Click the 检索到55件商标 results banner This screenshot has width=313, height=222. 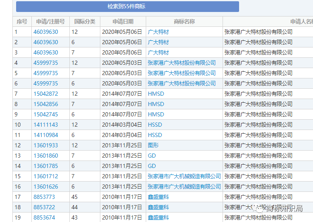[x=127, y=7]
